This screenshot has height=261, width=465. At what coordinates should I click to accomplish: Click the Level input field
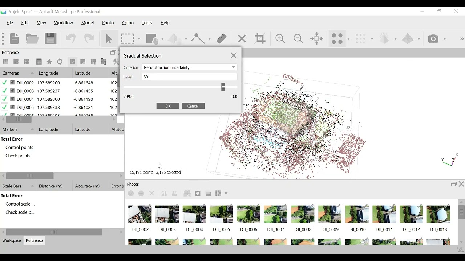point(190,77)
